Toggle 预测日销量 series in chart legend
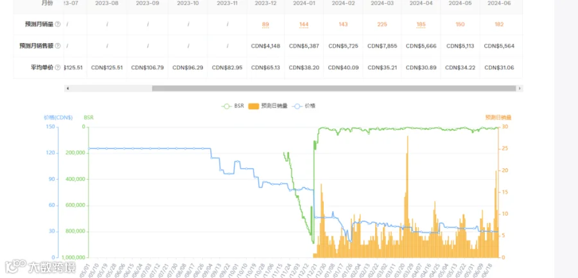 pyautogui.click(x=268, y=106)
